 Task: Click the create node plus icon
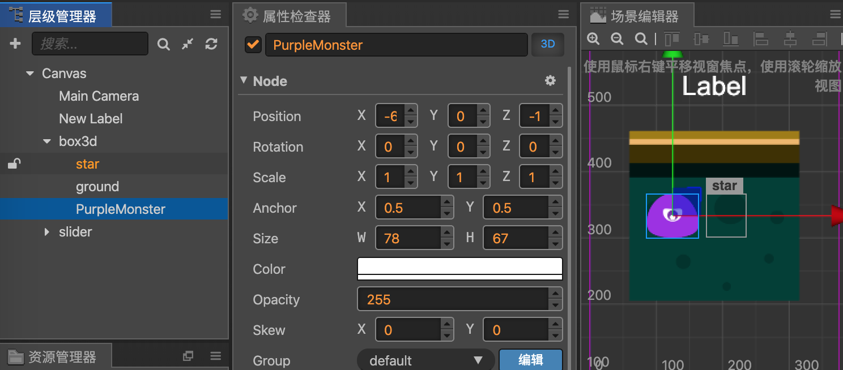click(x=15, y=44)
